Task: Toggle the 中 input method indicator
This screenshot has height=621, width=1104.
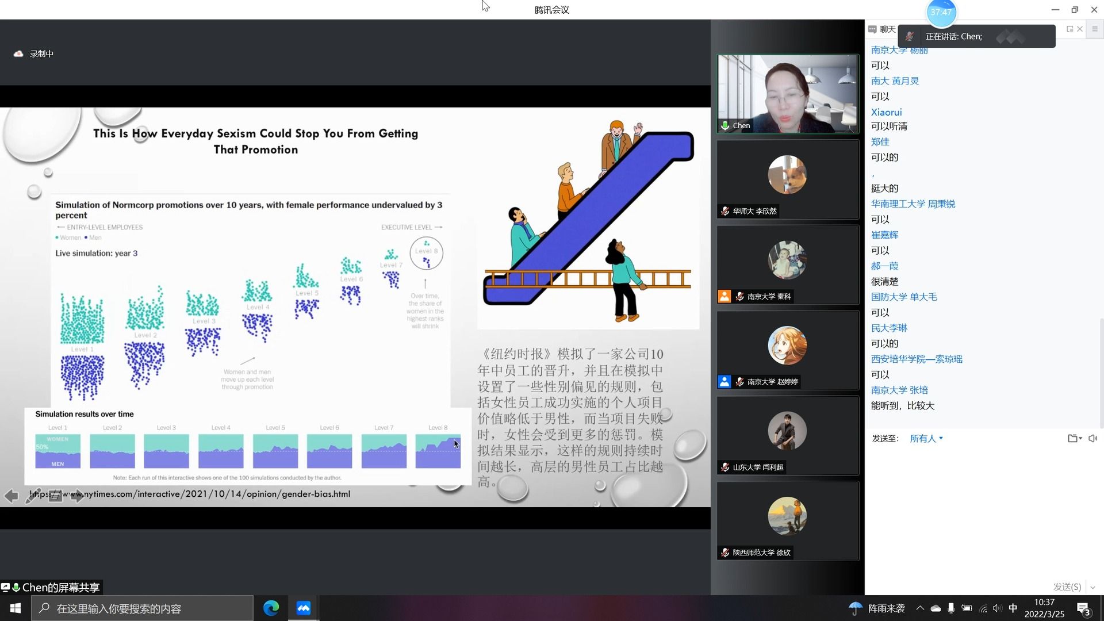Action: coord(1013,608)
